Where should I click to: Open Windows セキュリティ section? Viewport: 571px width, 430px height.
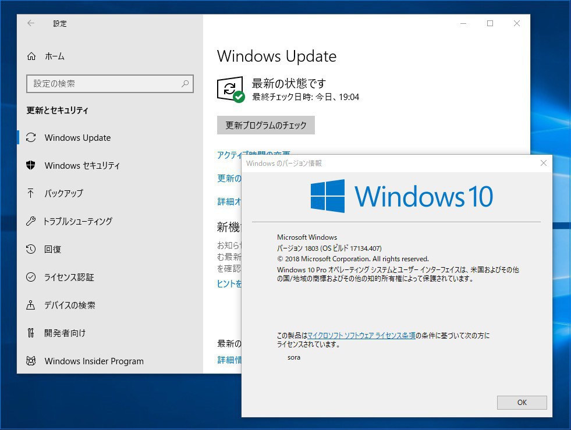click(x=109, y=166)
